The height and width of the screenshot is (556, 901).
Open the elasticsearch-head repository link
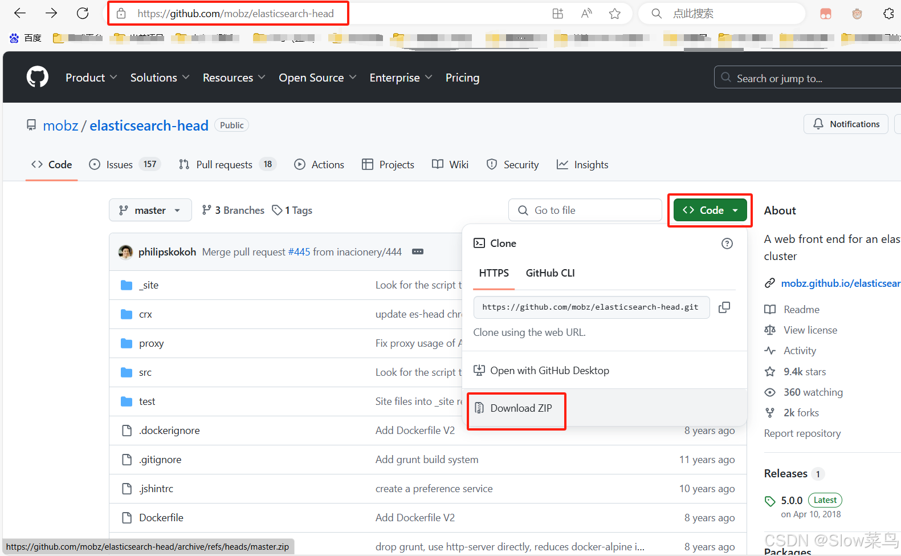pyautogui.click(x=149, y=125)
